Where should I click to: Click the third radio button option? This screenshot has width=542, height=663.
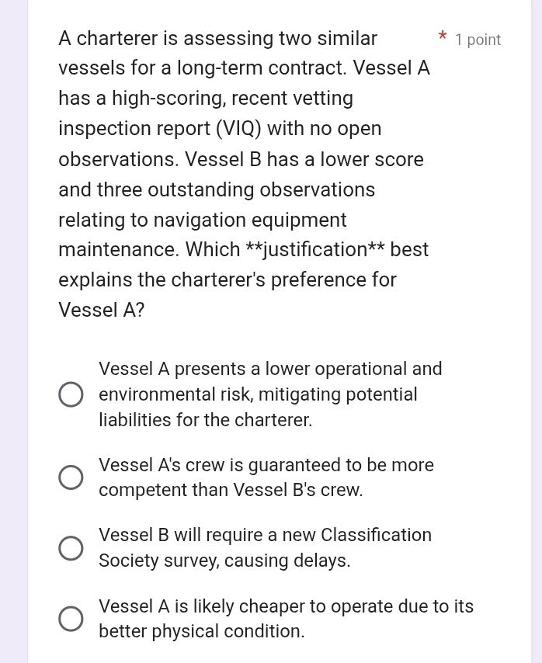pyautogui.click(x=71, y=548)
